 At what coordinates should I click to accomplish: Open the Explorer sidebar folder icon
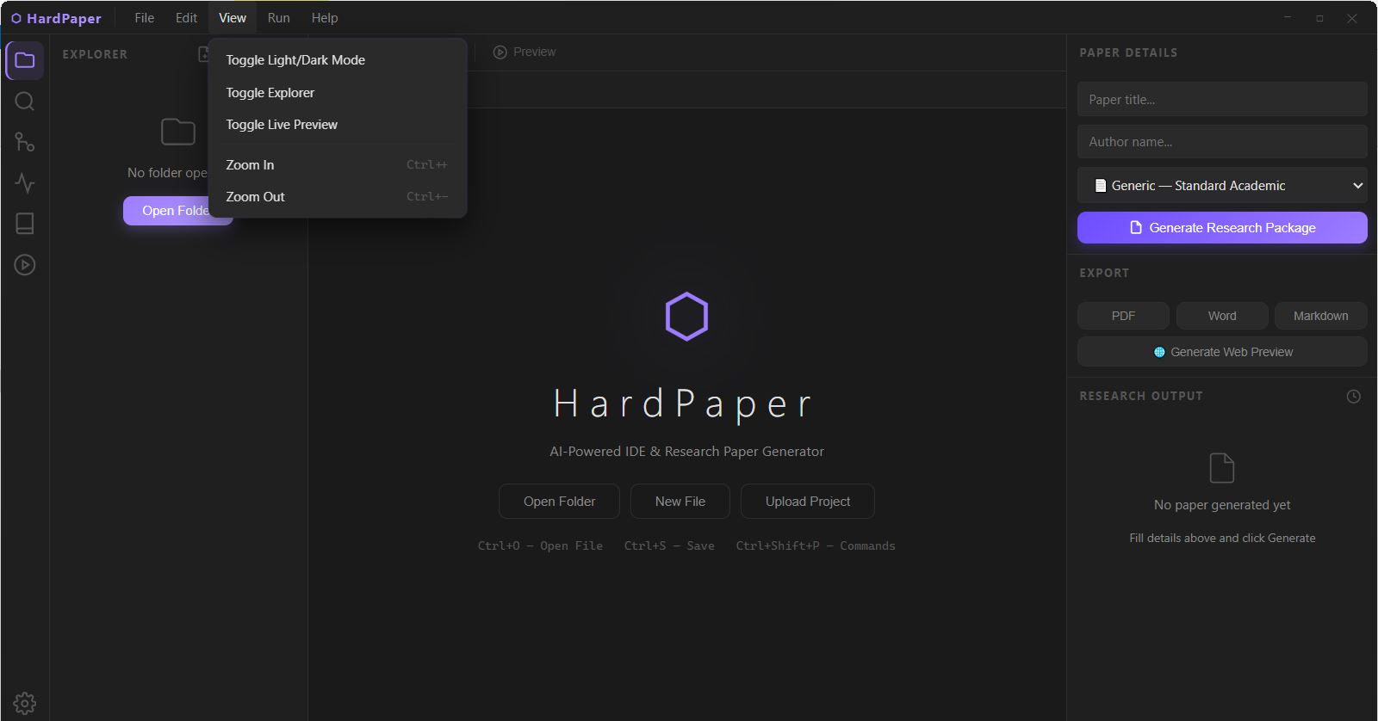pos(25,60)
